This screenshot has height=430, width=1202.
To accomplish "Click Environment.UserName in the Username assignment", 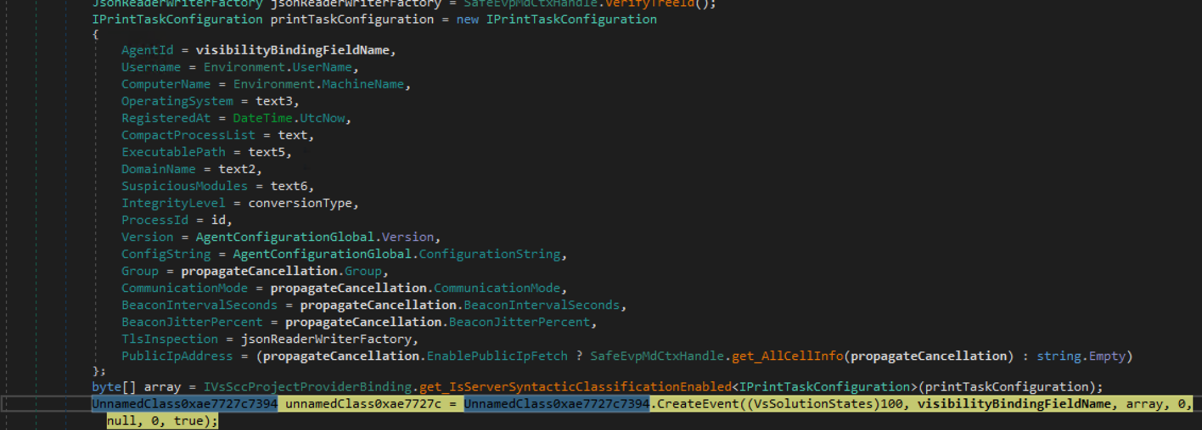I will click(x=278, y=67).
